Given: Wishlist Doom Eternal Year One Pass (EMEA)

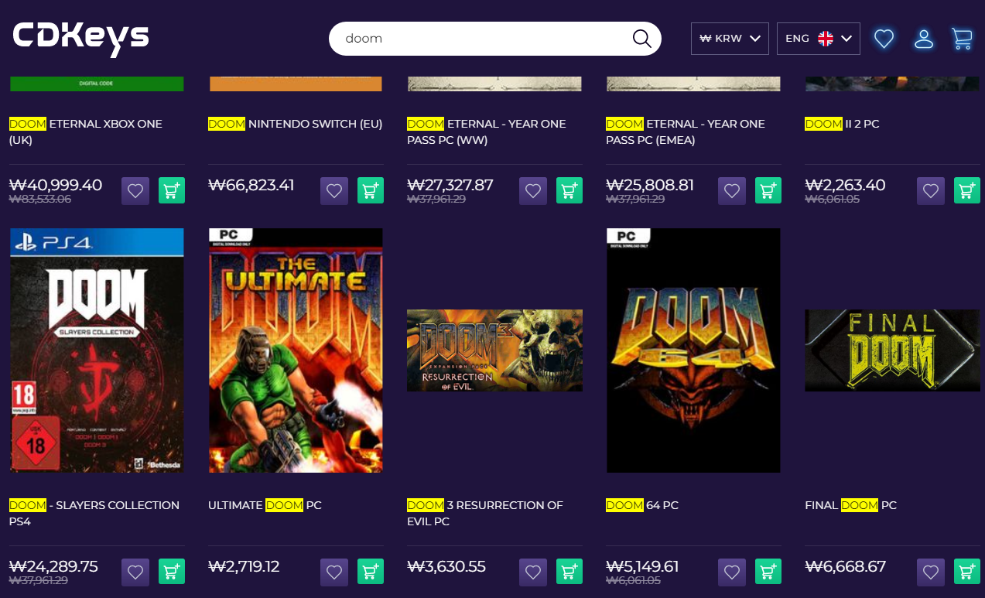Looking at the screenshot, I should click(732, 190).
